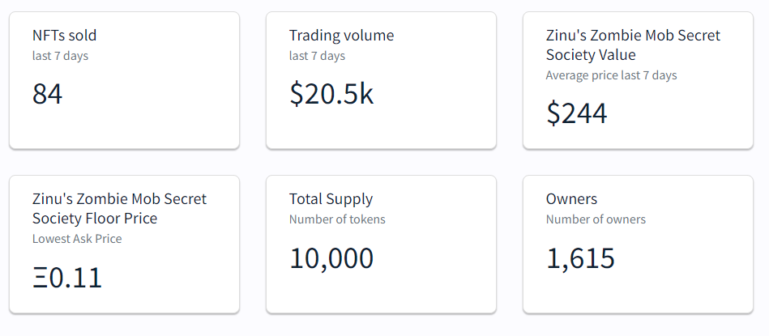769x336 pixels.
Task: Click the "Lowest Ask Price" subtitle
Action: tap(77, 239)
